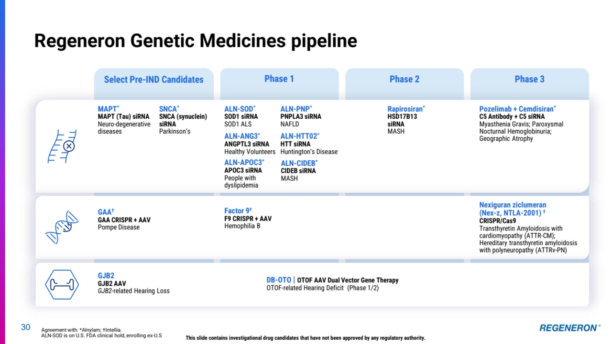
Task: Click the DB-OTO candidate label
Action: click(279, 280)
